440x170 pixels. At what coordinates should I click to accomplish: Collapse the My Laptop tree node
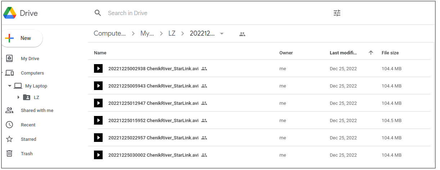pos(9,86)
